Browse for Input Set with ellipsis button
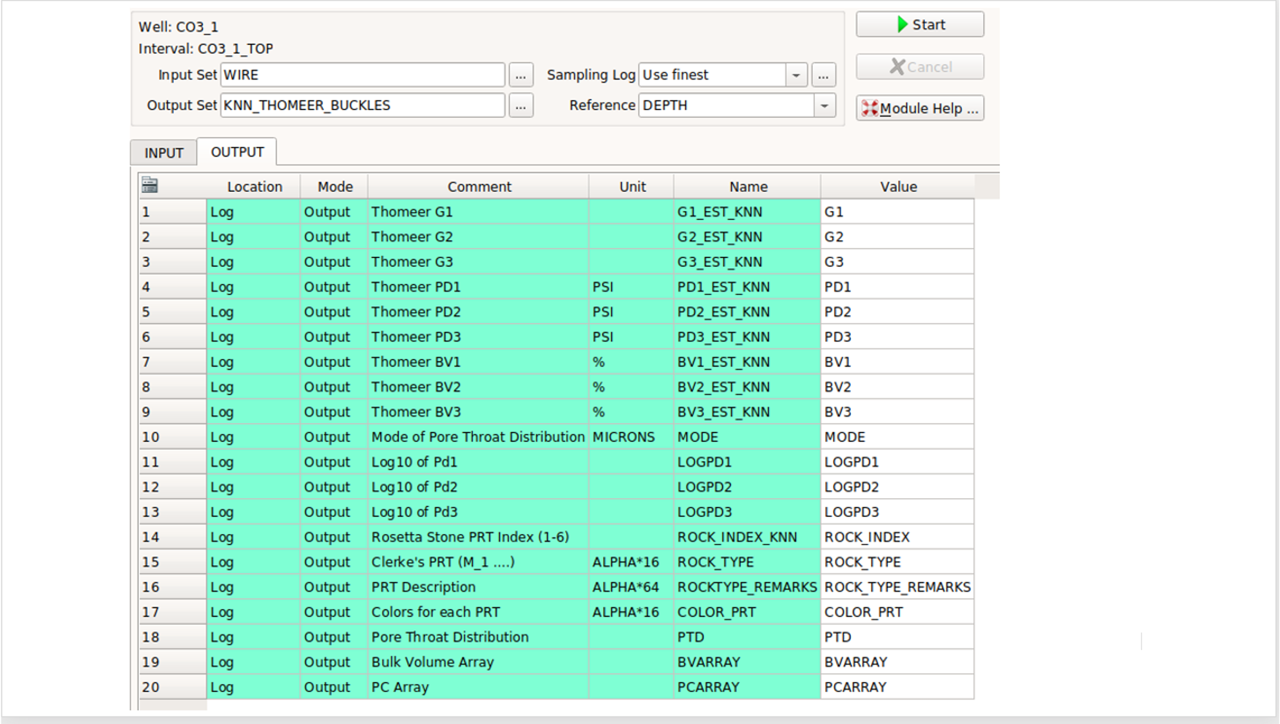1280x724 pixels. [521, 75]
